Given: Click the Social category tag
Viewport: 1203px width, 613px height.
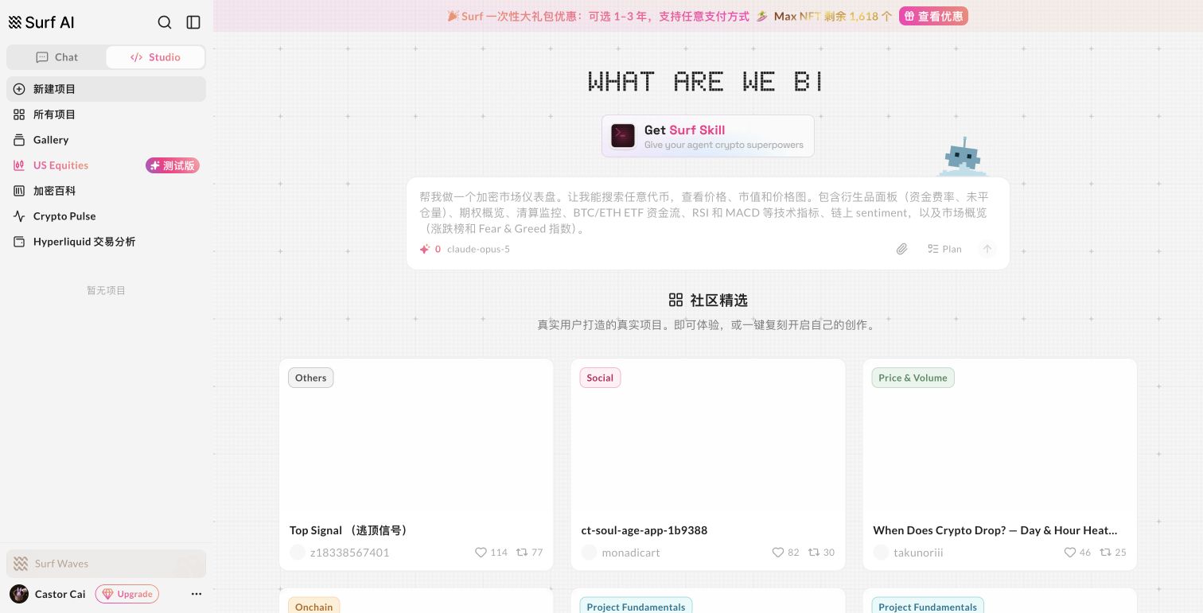Looking at the screenshot, I should [x=600, y=378].
